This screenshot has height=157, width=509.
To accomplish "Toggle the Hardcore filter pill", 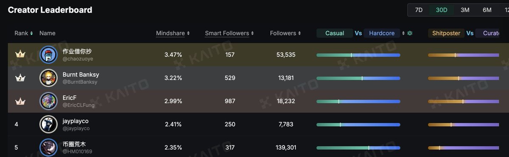I will (x=382, y=33).
